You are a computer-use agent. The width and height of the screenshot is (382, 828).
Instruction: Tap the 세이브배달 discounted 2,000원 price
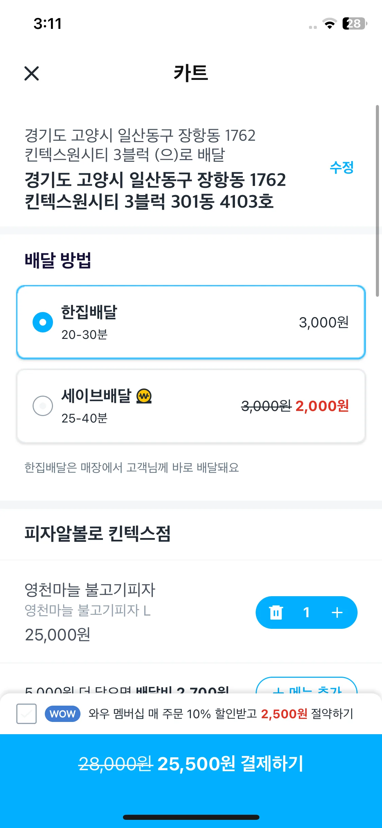pos(322,406)
